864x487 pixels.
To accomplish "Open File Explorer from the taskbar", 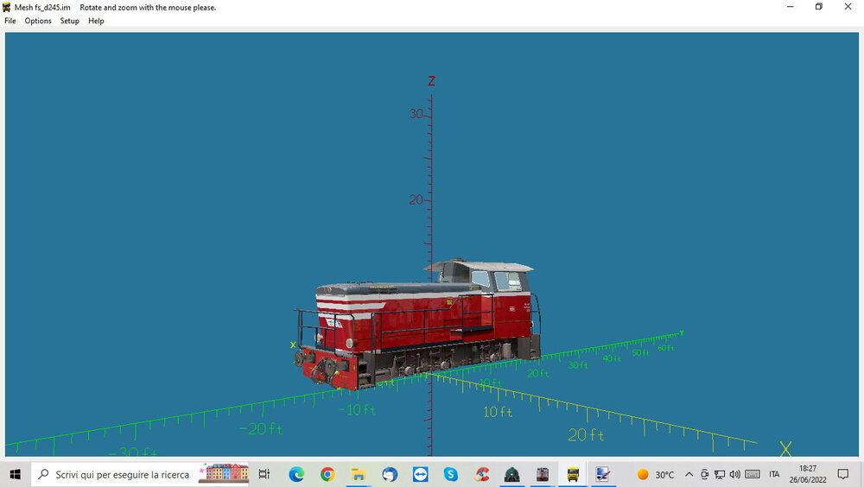I will (359, 474).
